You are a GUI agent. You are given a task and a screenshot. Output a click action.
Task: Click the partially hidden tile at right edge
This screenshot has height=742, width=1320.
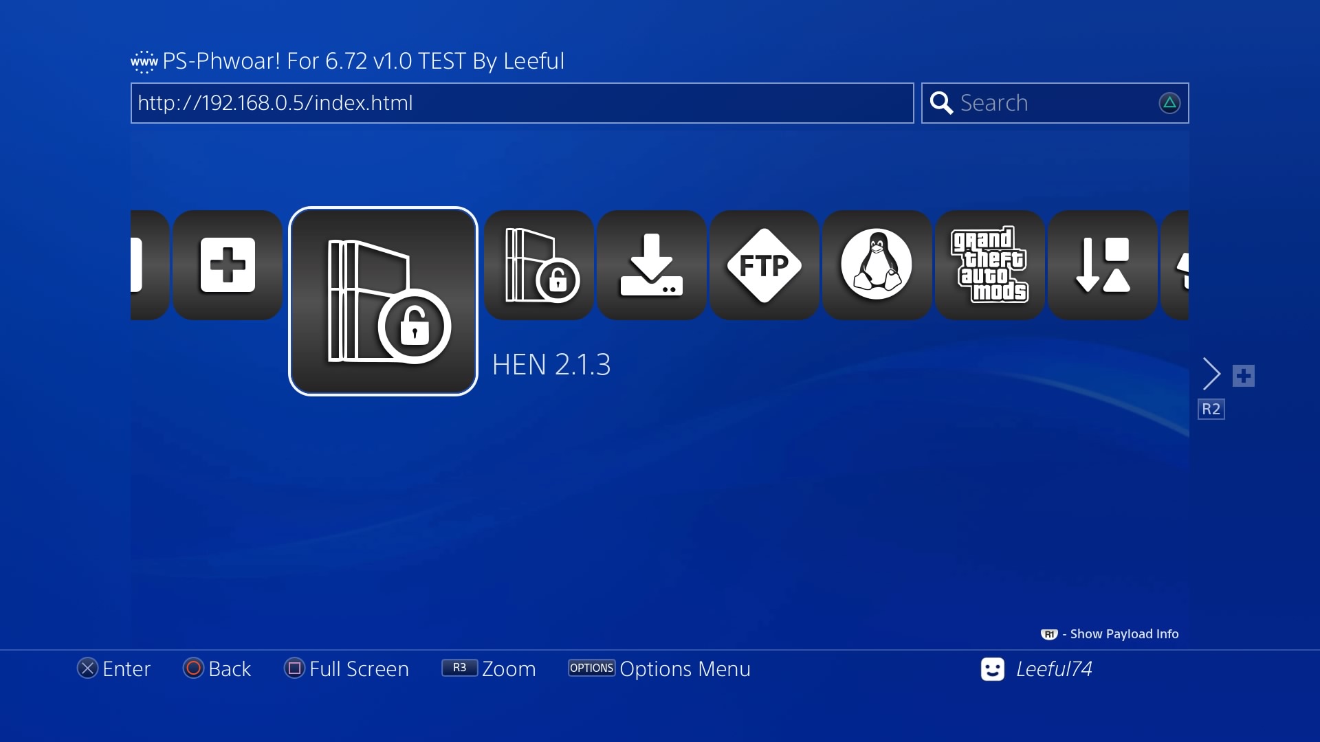click(x=1175, y=265)
